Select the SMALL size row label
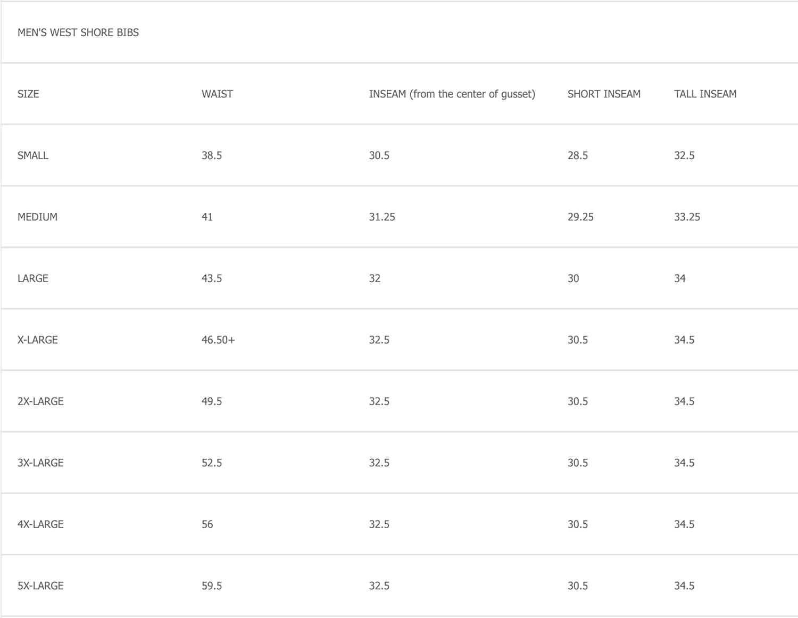798x618 pixels. [33, 155]
